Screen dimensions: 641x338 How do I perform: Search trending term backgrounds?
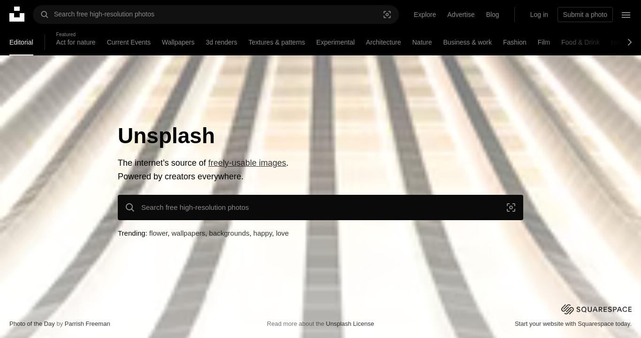point(229,233)
